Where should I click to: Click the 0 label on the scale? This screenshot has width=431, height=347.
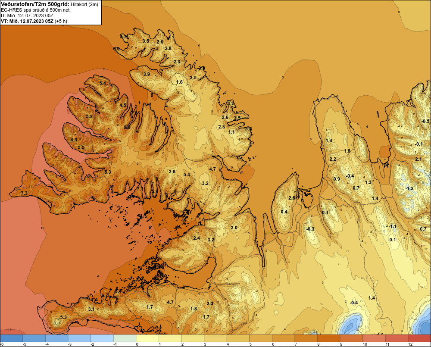click(137, 344)
